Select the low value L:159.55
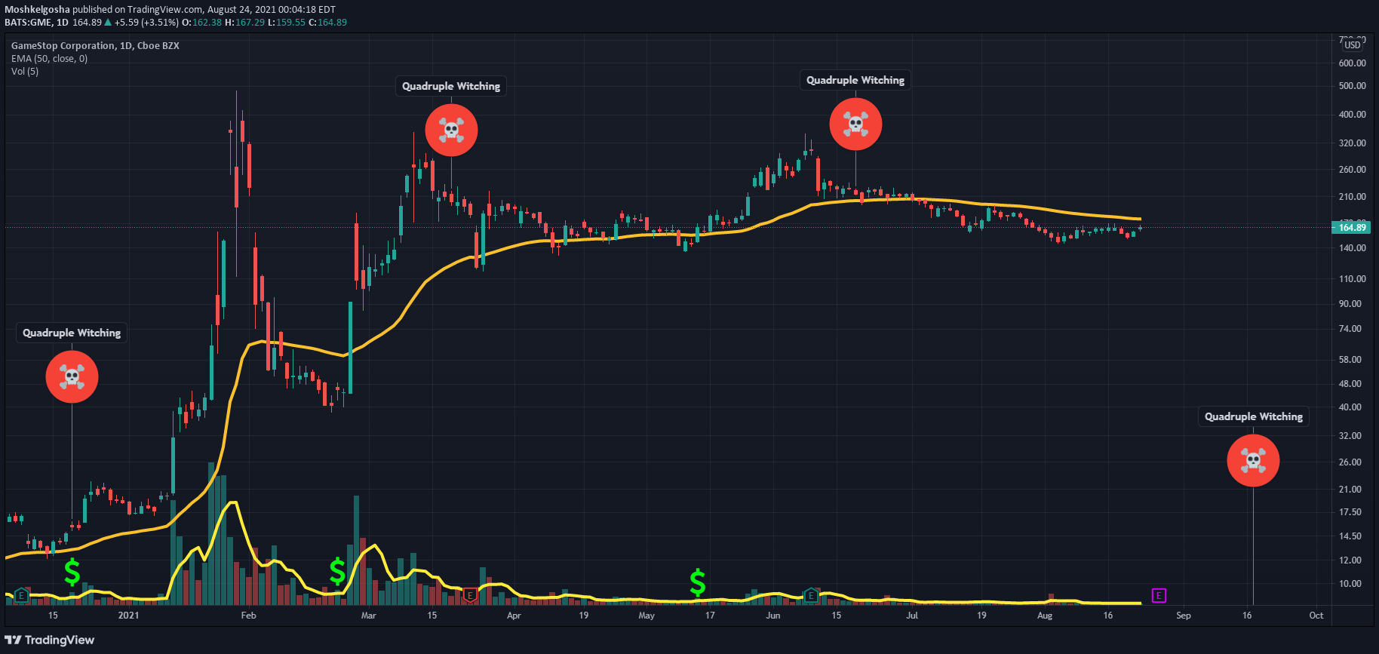This screenshot has height=654, width=1379. (x=287, y=23)
